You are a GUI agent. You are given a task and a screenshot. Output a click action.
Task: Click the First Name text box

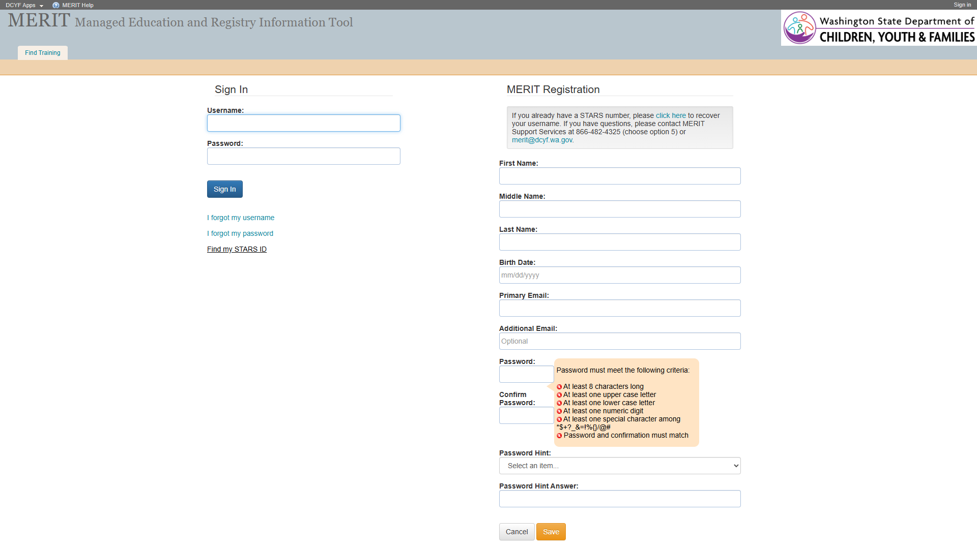click(x=619, y=176)
